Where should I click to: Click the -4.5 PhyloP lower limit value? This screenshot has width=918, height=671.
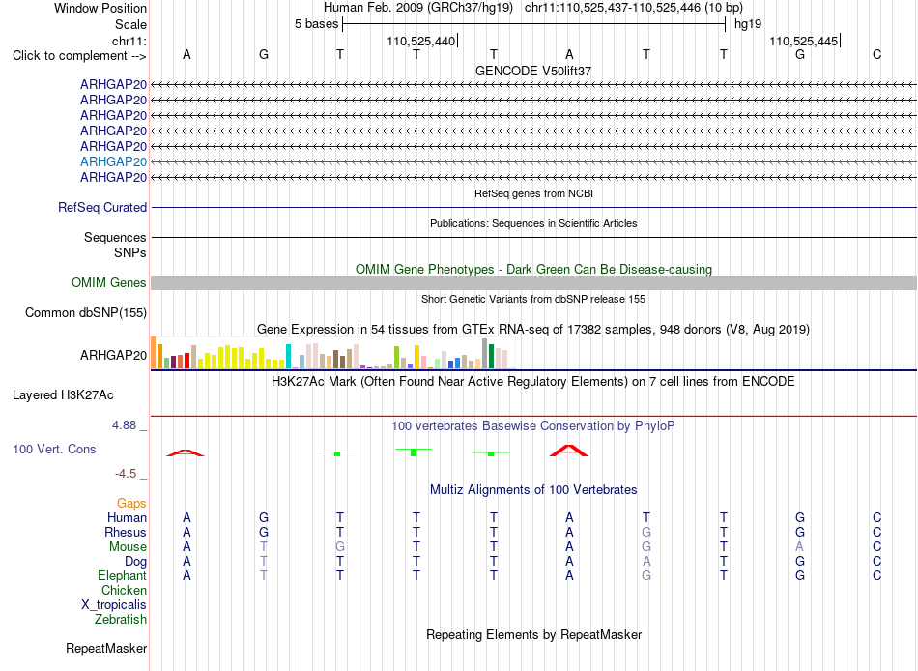[126, 474]
